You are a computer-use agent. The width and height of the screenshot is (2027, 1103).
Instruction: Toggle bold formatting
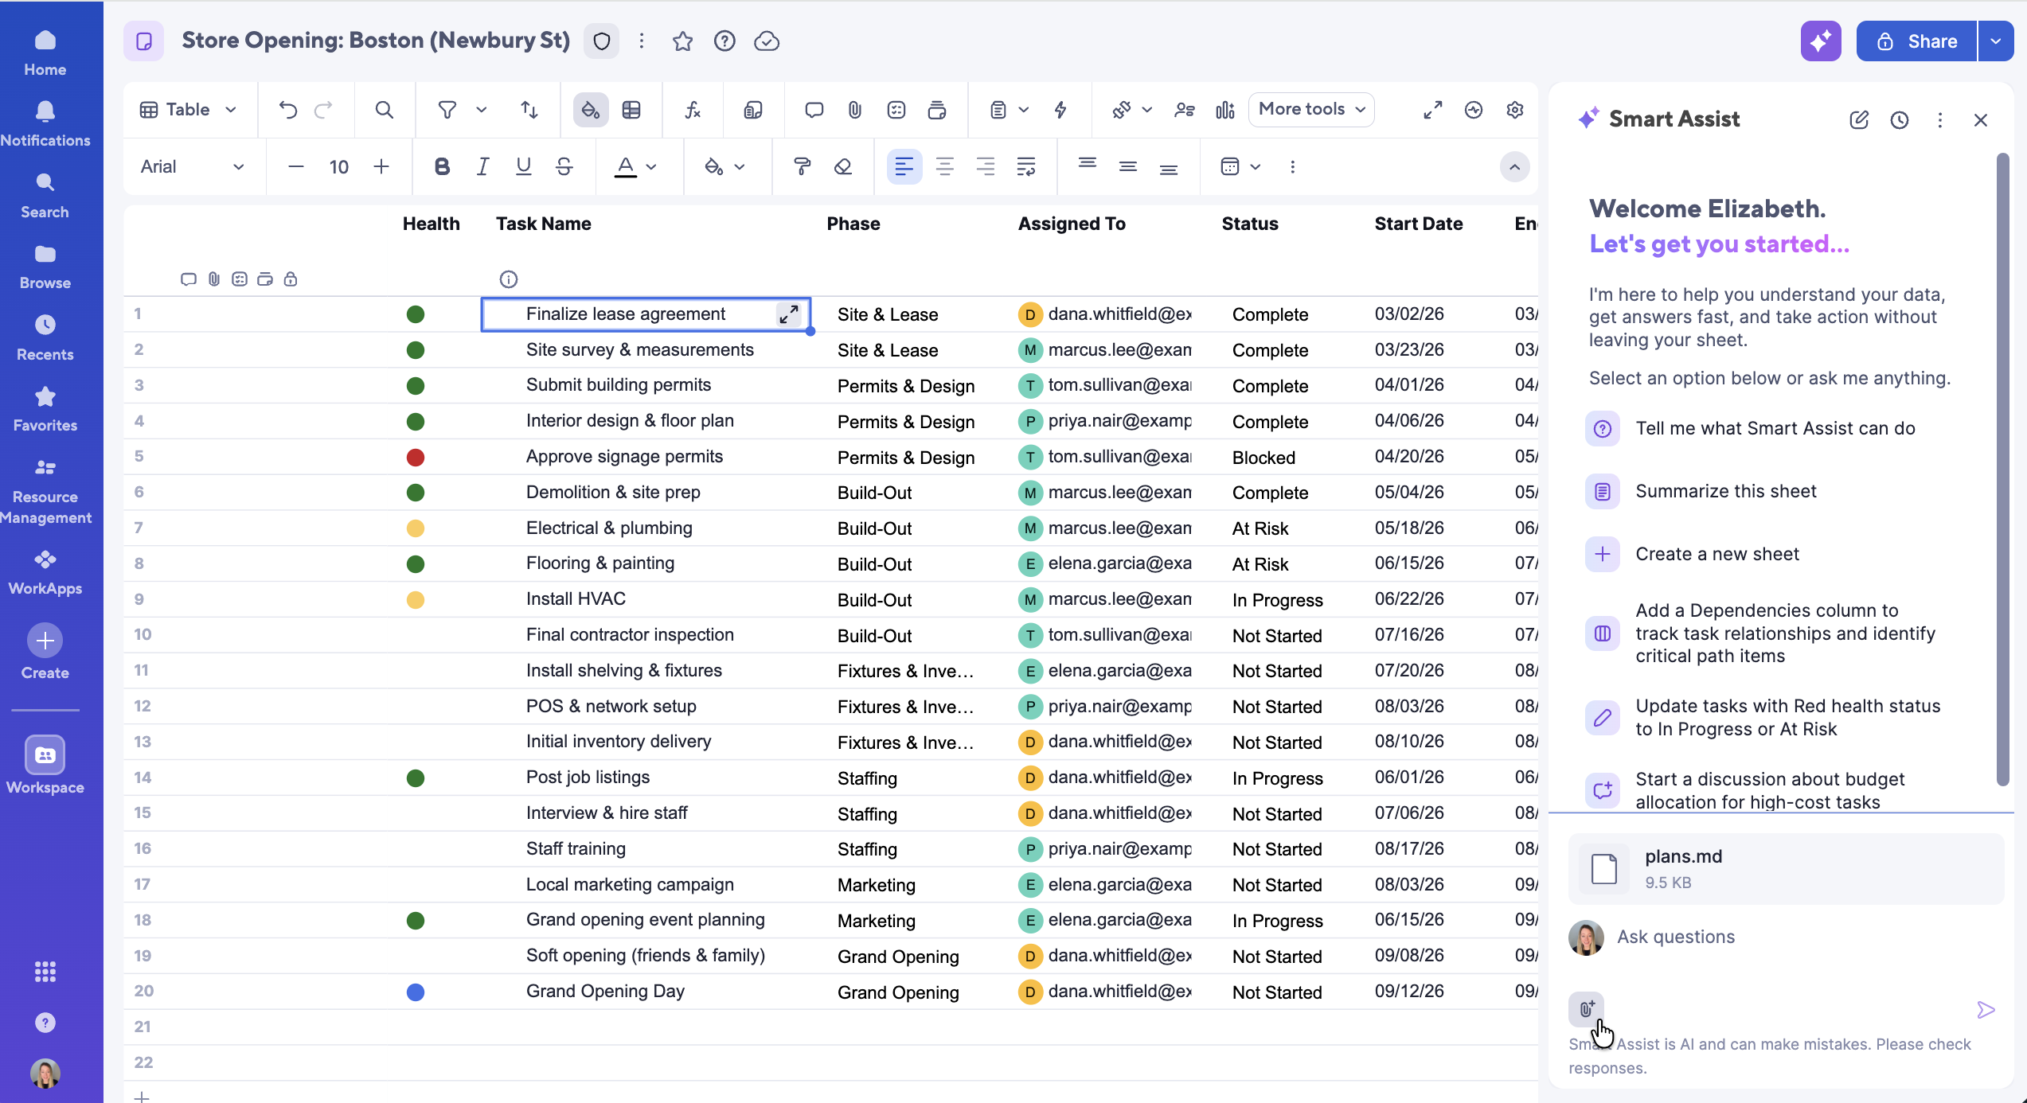tap(442, 166)
